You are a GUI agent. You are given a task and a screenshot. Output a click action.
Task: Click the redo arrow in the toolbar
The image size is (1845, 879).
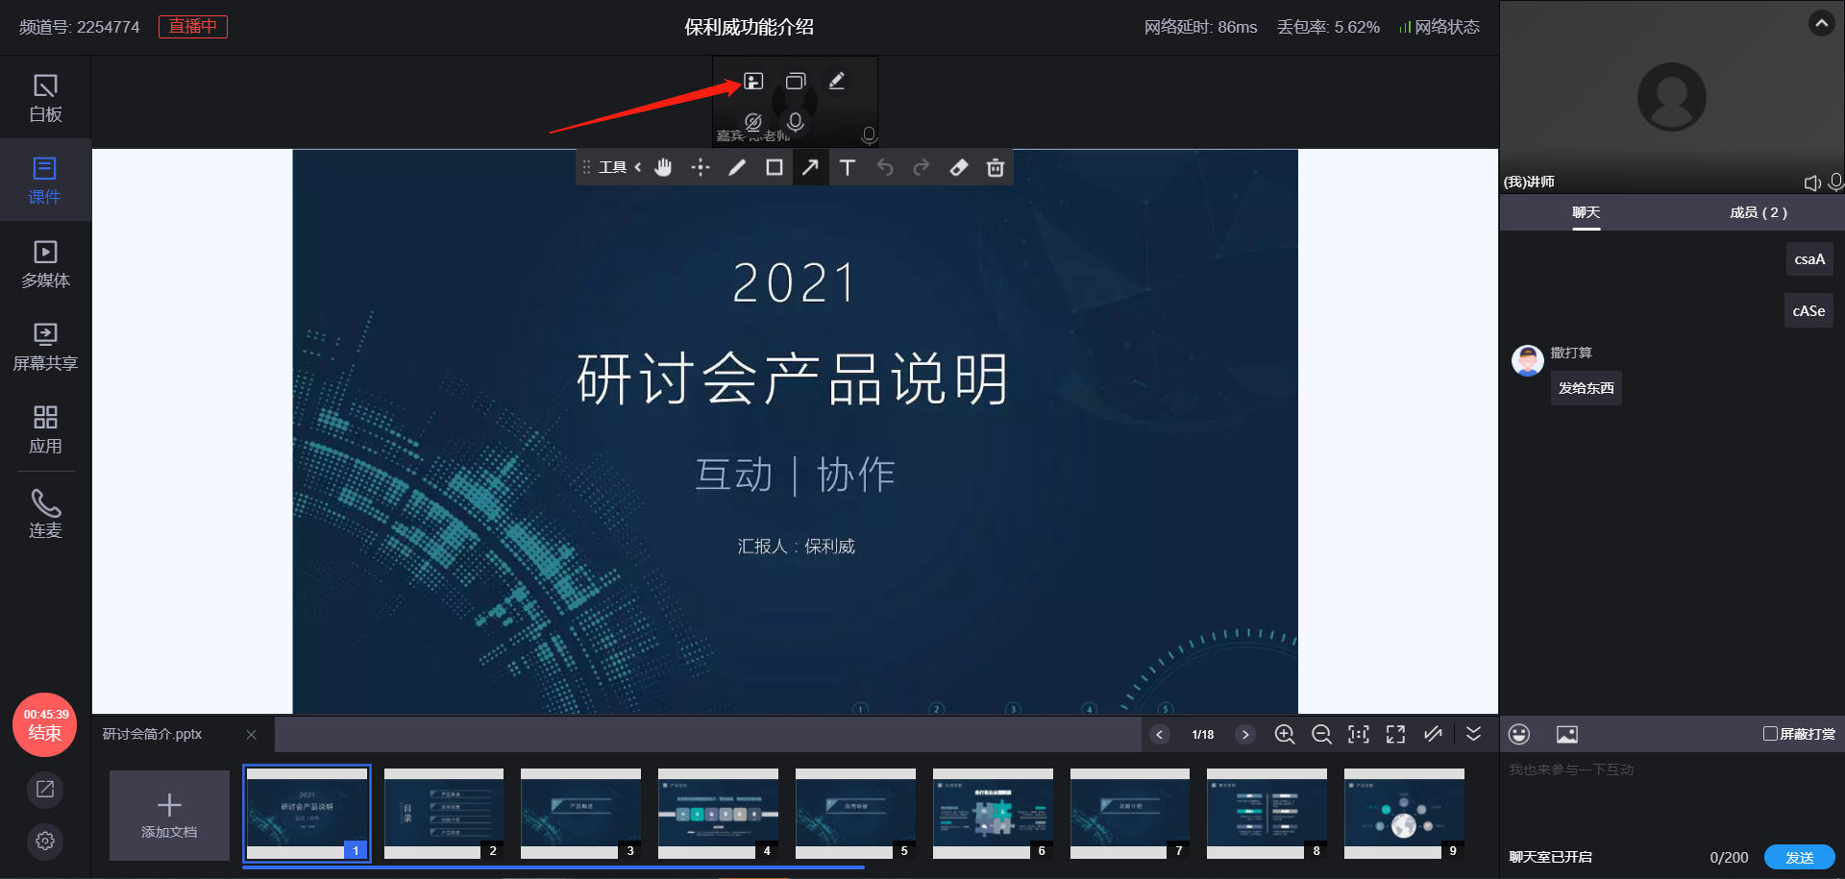[x=922, y=167]
